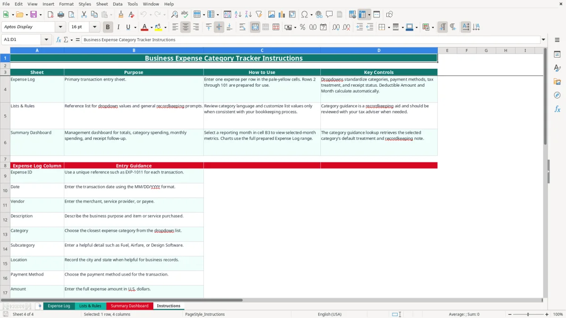Switch to Lists & Rules sheet tab
The height and width of the screenshot is (318, 566).
click(x=90, y=306)
